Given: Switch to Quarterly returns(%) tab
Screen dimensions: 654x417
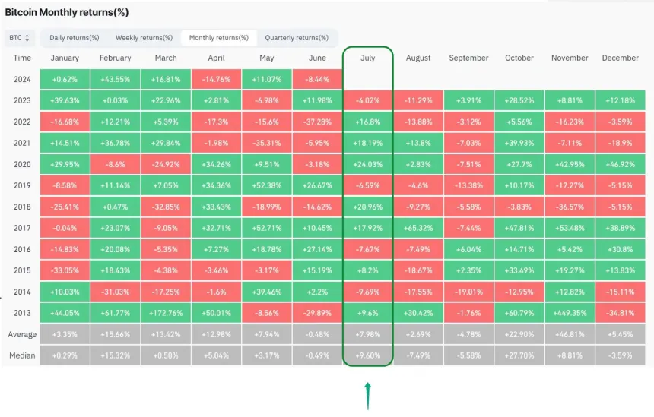Looking at the screenshot, I should pos(297,37).
